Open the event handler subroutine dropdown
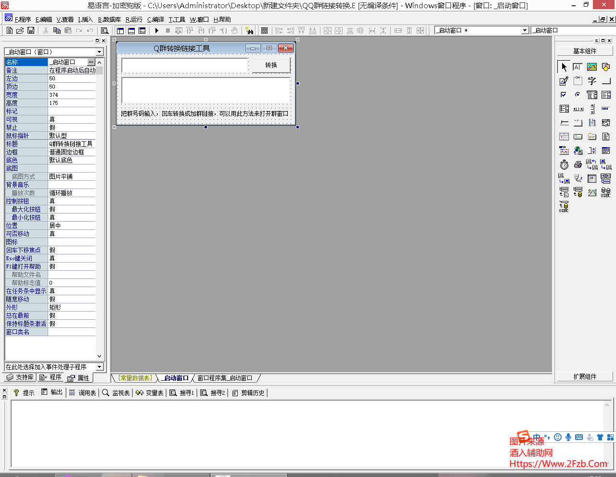The height and width of the screenshot is (477, 616). pyautogui.click(x=100, y=367)
